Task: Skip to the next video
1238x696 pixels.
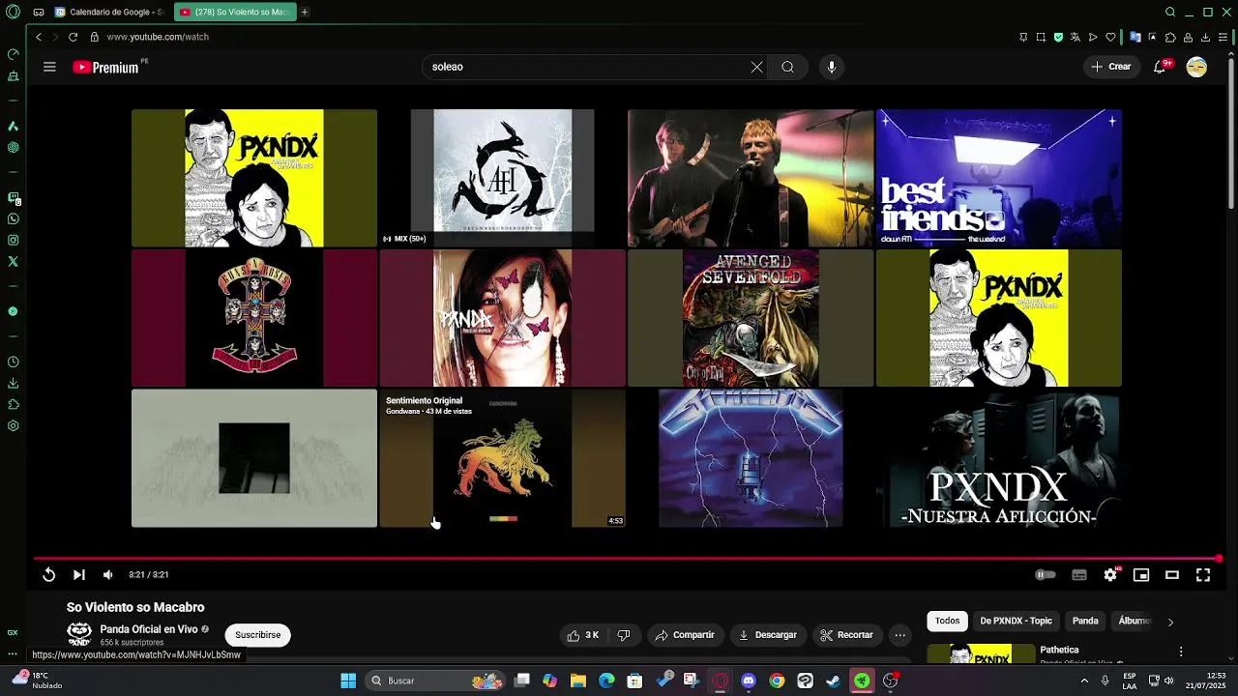Action: 78,574
